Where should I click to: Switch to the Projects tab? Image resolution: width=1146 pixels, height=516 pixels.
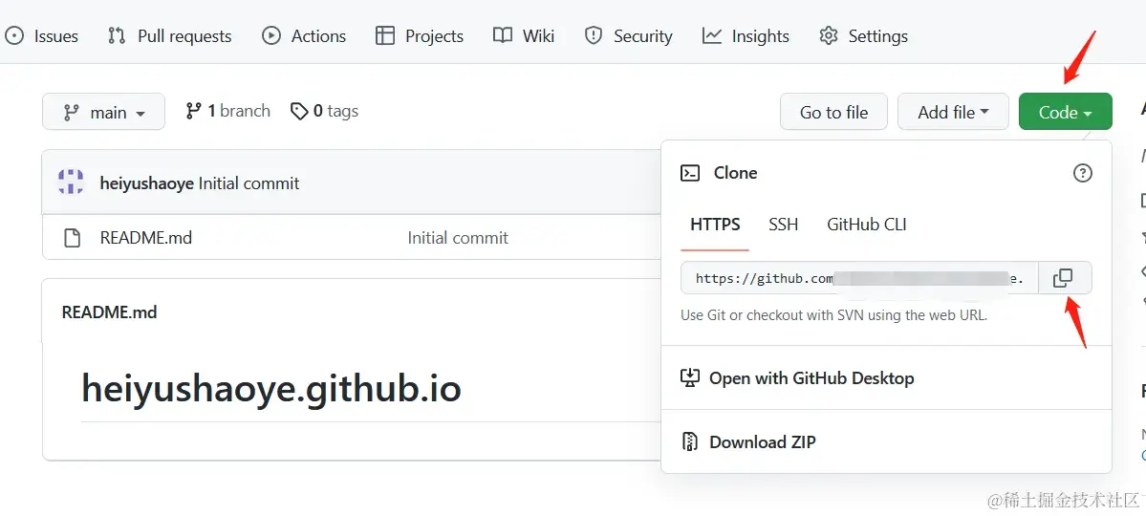point(420,35)
